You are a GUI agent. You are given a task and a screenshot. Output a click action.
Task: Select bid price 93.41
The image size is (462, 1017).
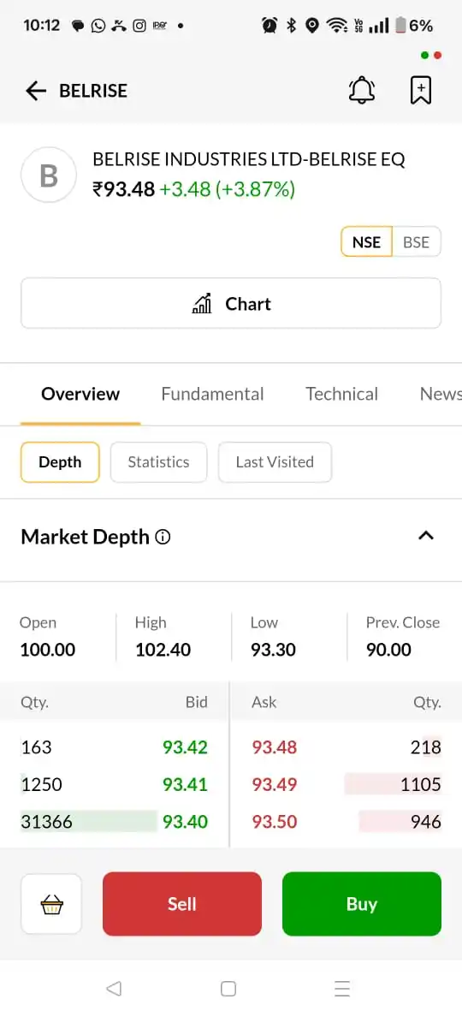186,785
